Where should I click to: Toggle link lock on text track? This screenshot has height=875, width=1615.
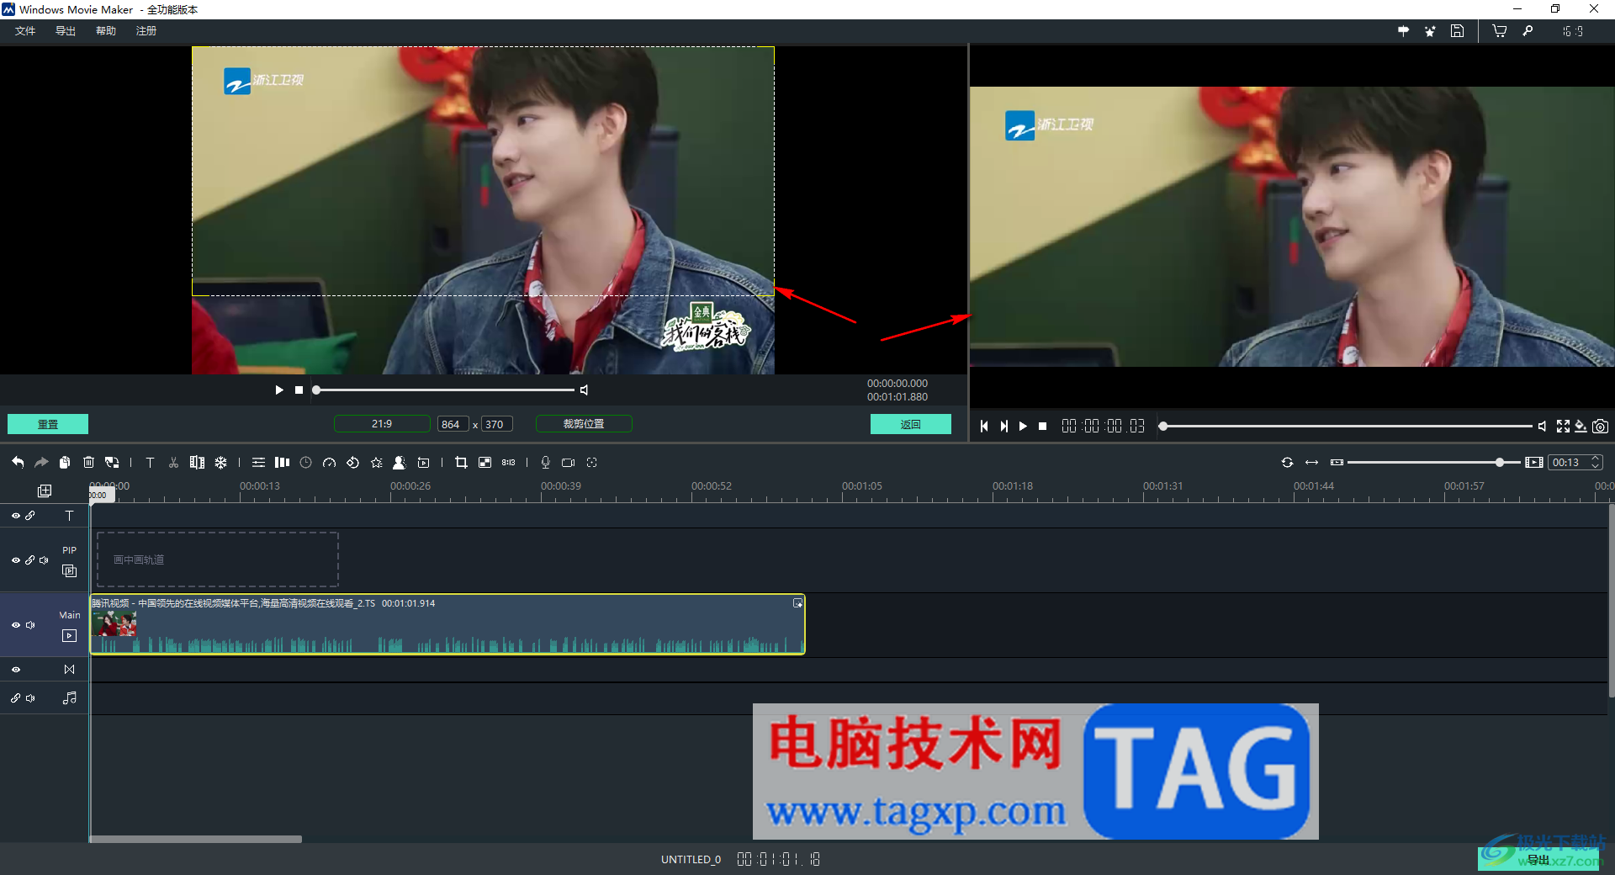pyautogui.click(x=30, y=516)
